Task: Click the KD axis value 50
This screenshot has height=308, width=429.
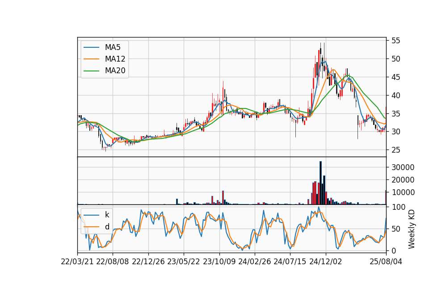Action: (x=395, y=229)
